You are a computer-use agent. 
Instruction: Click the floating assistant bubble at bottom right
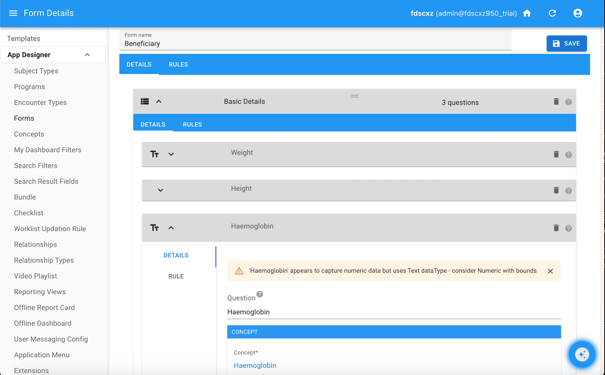coord(581,354)
